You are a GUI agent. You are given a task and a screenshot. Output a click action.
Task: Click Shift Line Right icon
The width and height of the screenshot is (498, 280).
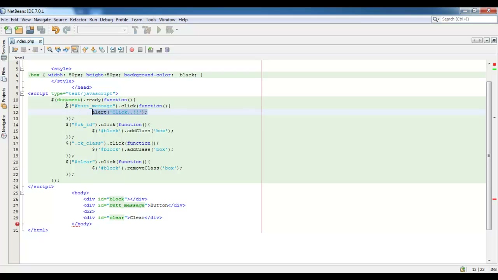click(x=121, y=50)
